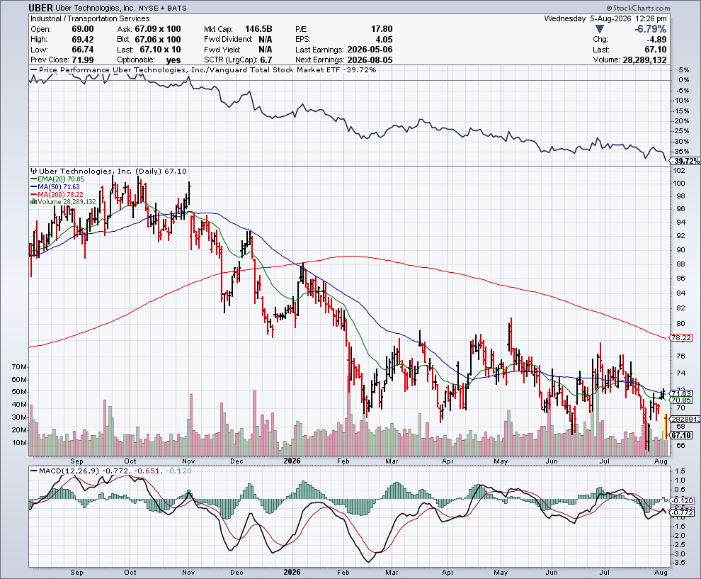
Task: Click the Next Earnings date 2026-08-05
Action: click(x=370, y=60)
